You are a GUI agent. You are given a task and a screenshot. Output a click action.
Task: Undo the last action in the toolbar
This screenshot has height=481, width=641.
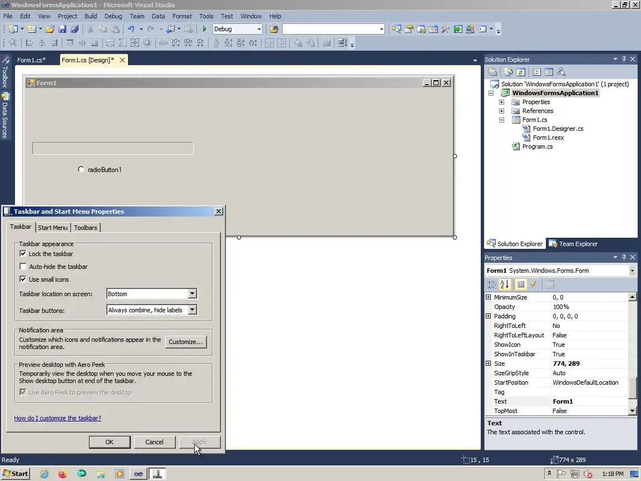click(x=131, y=29)
